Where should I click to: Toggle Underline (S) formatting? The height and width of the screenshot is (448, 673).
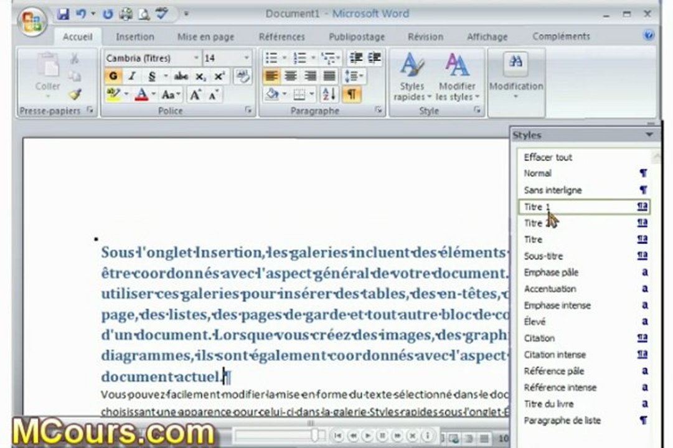click(151, 77)
